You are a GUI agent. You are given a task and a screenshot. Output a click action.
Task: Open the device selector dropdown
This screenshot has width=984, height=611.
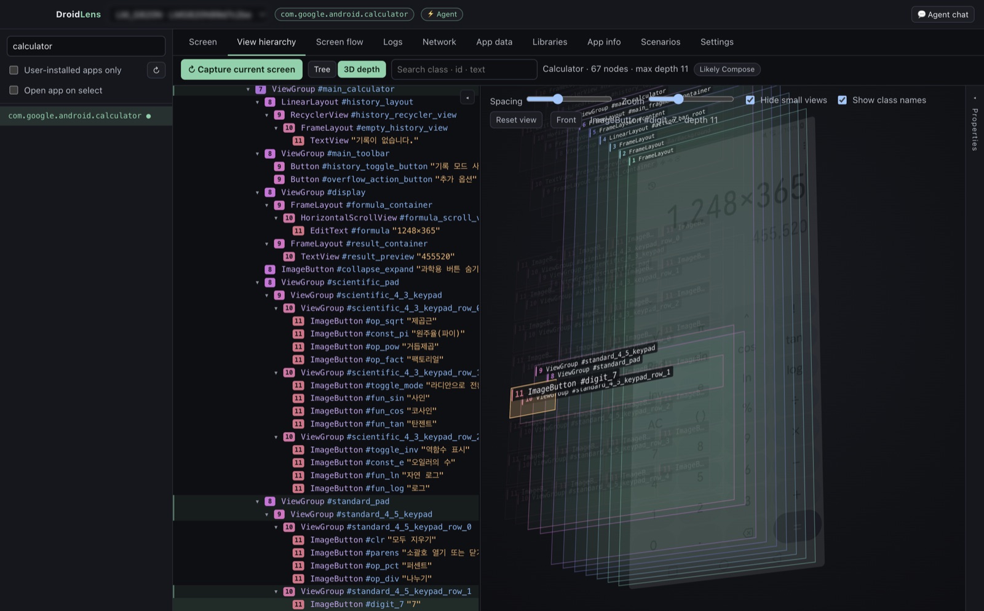click(x=190, y=14)
